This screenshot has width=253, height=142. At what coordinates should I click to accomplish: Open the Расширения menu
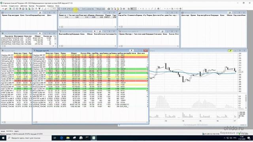(x=41, y=6)
